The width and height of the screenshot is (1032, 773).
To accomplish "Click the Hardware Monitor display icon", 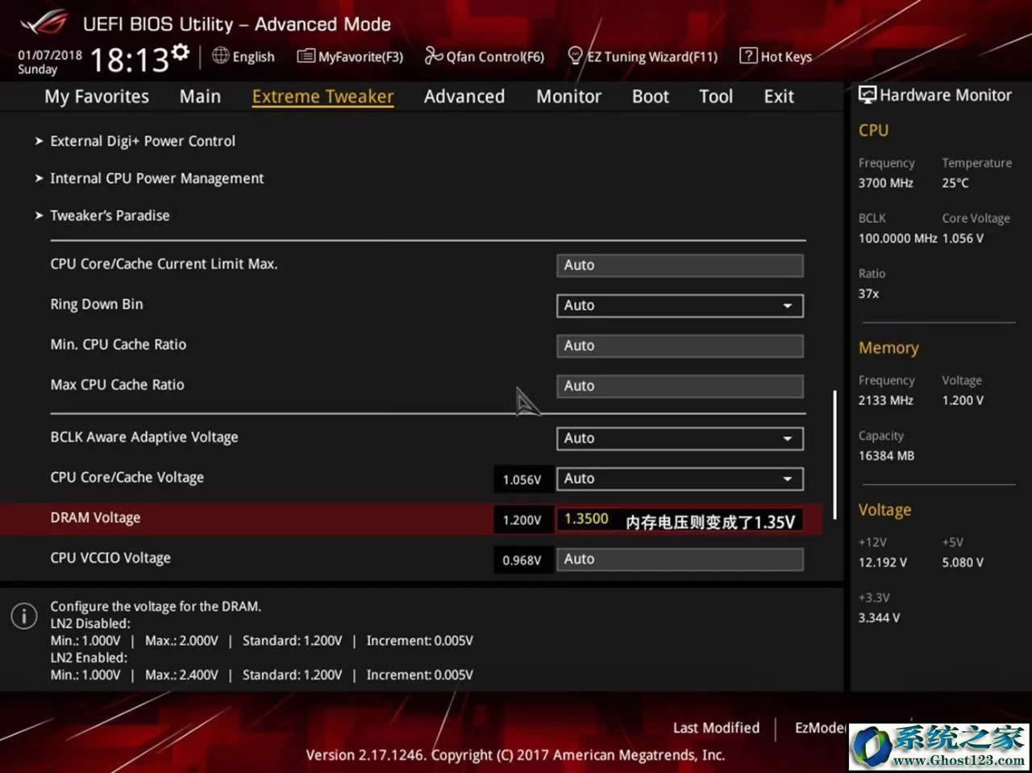I will pyautogui.click(x=868, y=95).
